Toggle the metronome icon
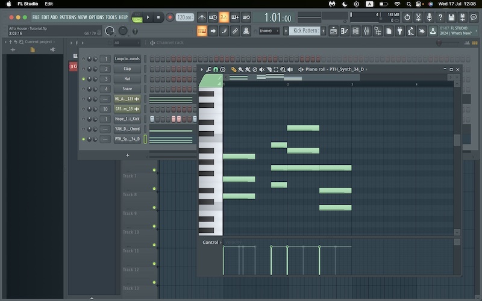Image resolution: width=482 pixels, height=301 pixels. [202, 17]
